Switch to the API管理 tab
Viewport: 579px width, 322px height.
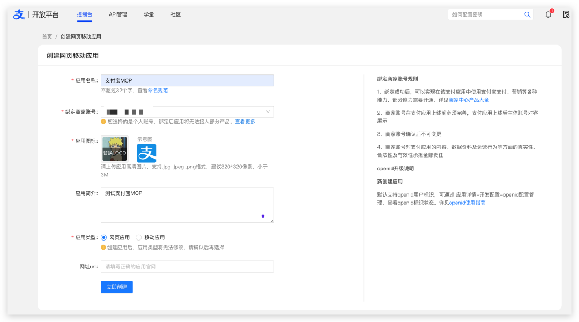117,14
